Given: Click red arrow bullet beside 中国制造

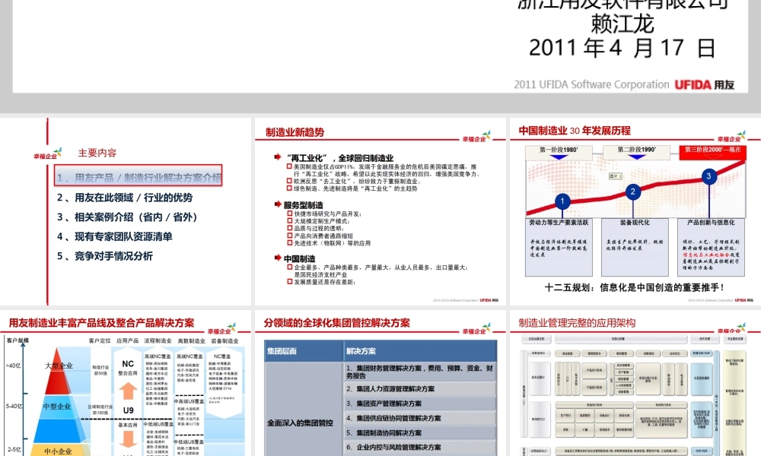Looking at the screenshot, I should [x=278, y=258].
